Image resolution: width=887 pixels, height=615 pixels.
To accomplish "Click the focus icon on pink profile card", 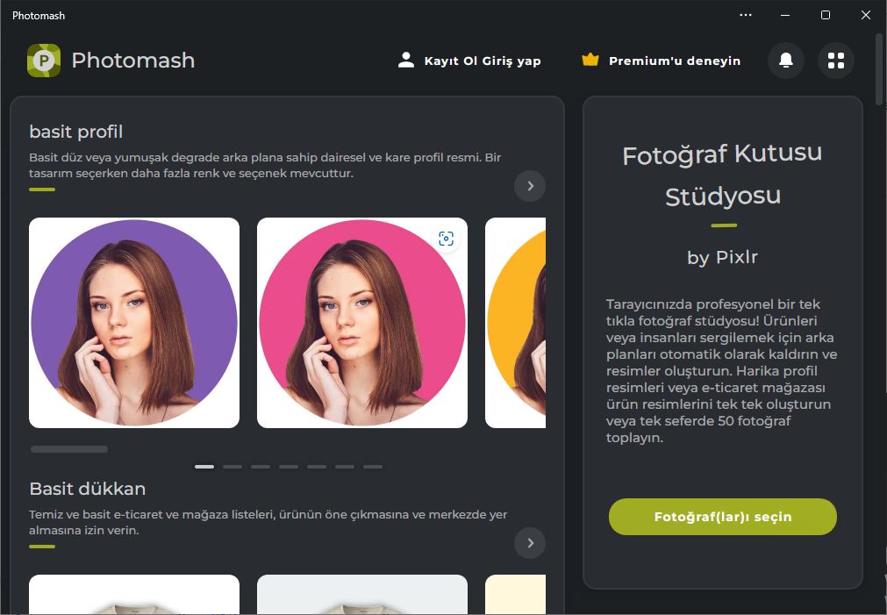I will [446, 239].
